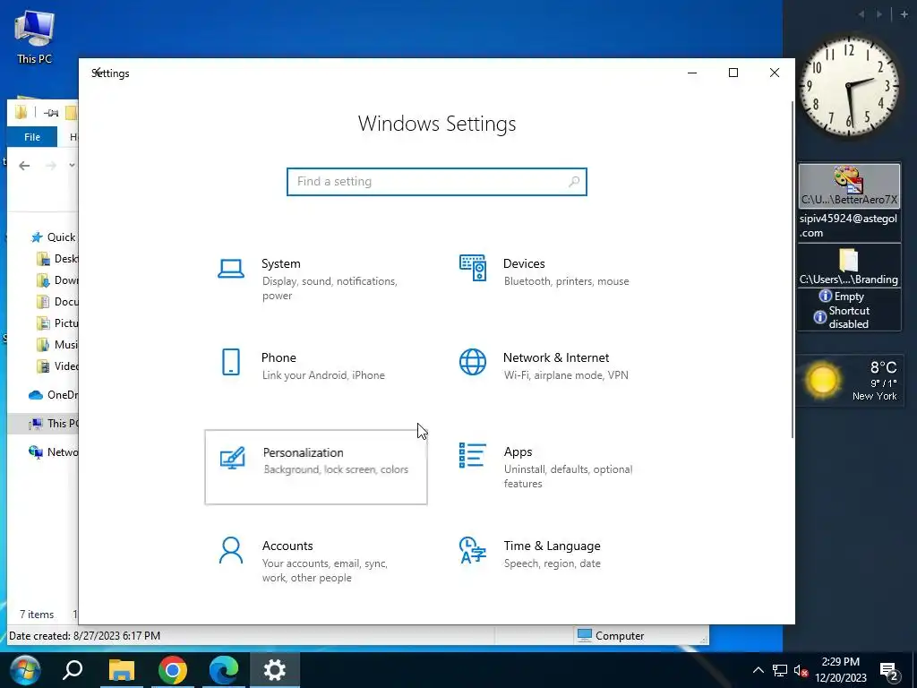Open the Phone settings icon
Screen dimensions: 917x688
[x=231, y=362]
